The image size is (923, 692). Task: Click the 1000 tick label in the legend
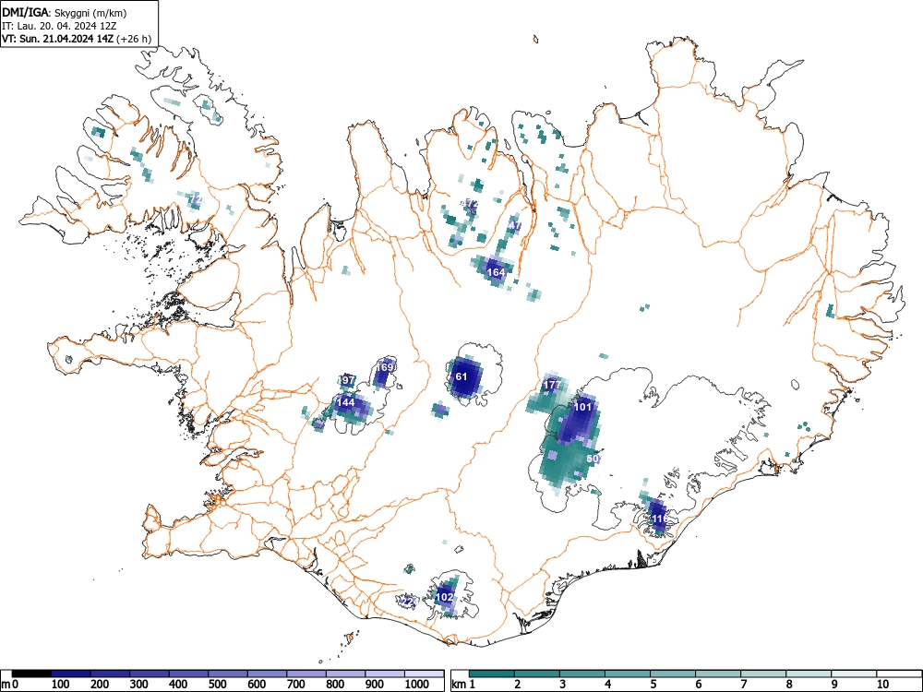[x=417, y=685]
